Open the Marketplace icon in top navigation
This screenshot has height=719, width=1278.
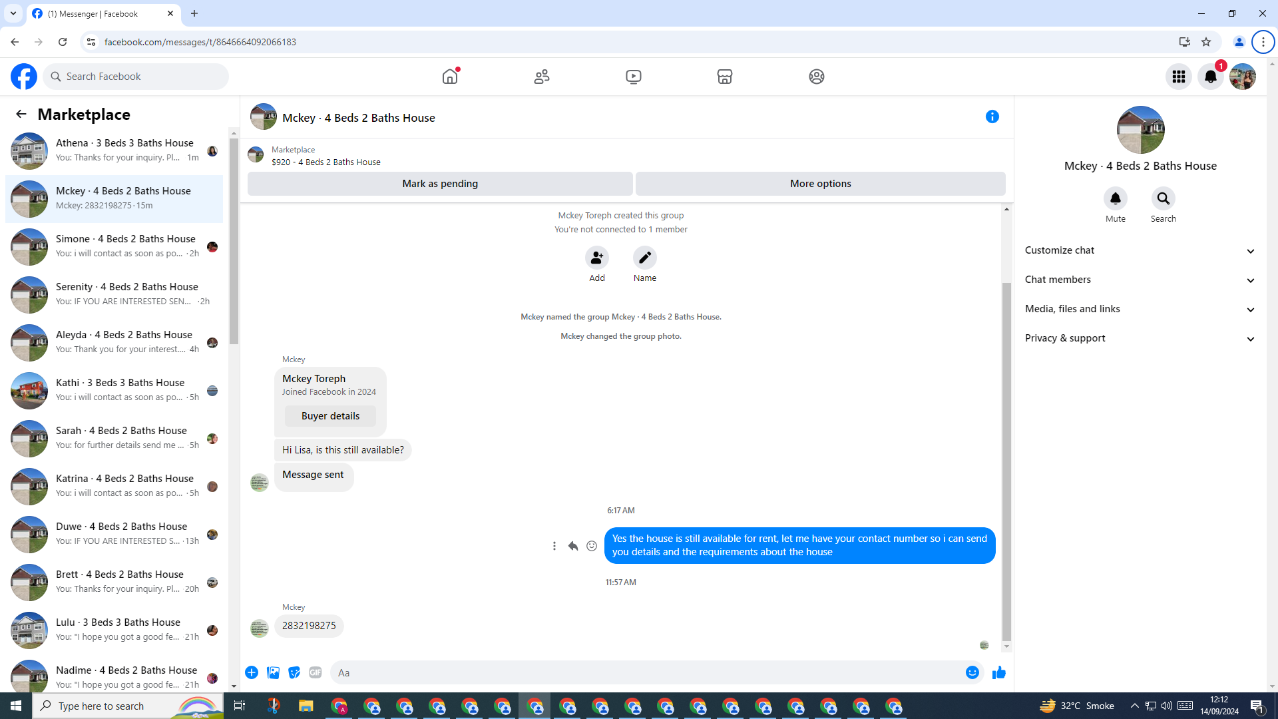tap(724, 77)
